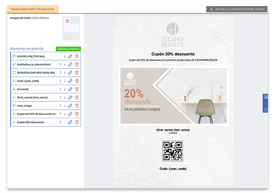This screenshot has width=275, height=193.
Task: Click the 'Elementos en plantilla' heading
Action: pyautogui.click(x=27, y=49)
